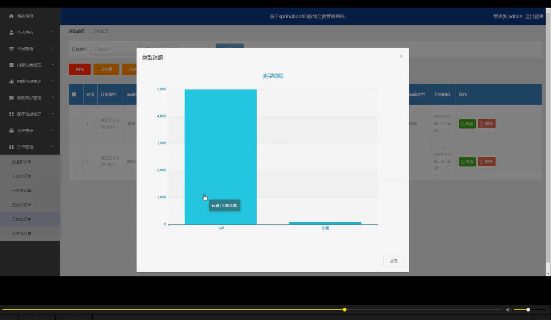Click the home icon beside 系统首页
The width and height of the screenshot is (551, 320).
[11, 16]
